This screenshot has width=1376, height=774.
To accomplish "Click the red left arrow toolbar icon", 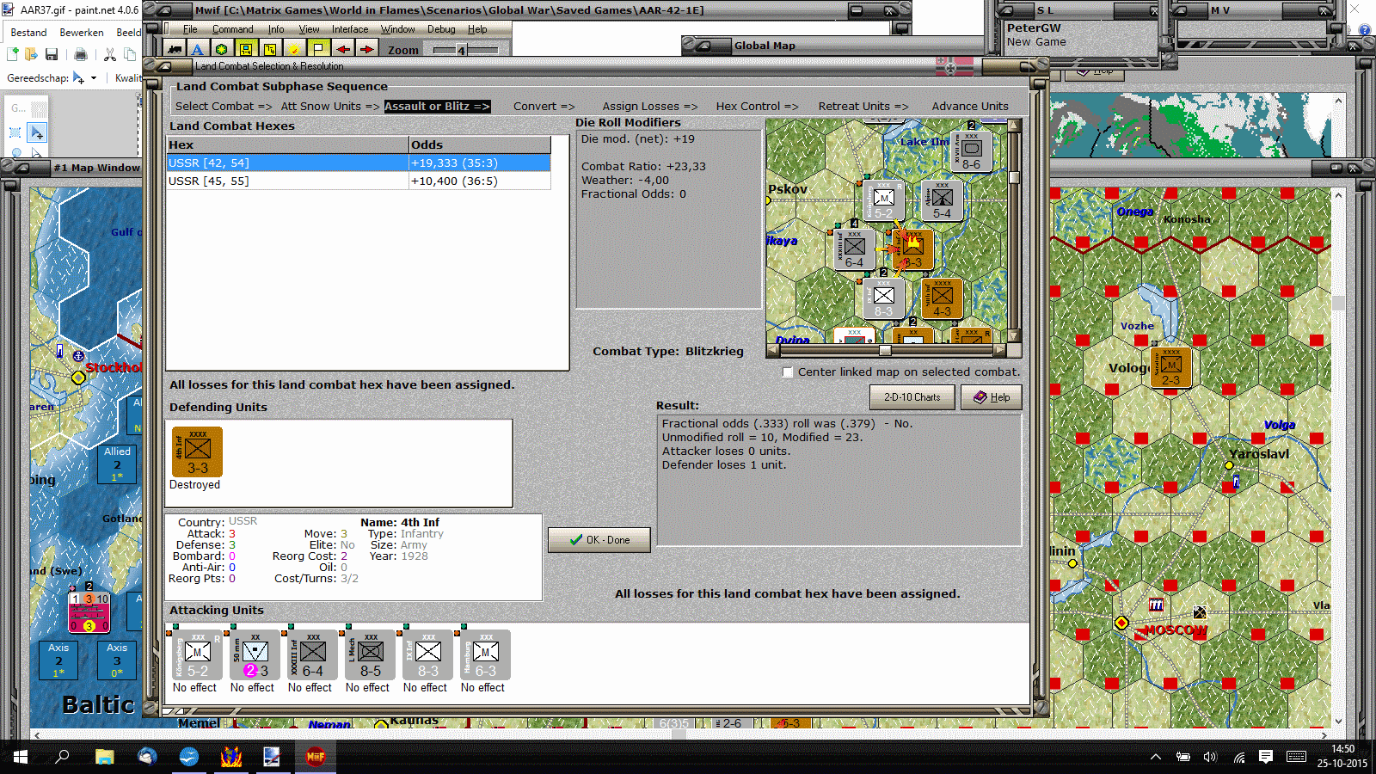I will click(343, 49).
